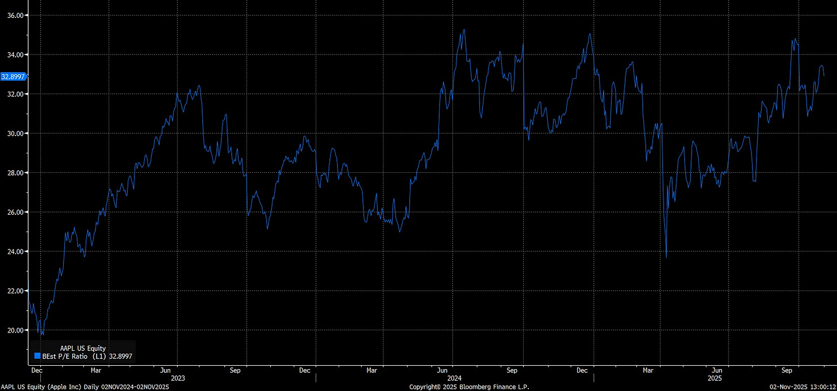Click the 02-Nov-2025 13:00:12 timestamp
This screenshot has height=391, width=837.
click(803, 387)
